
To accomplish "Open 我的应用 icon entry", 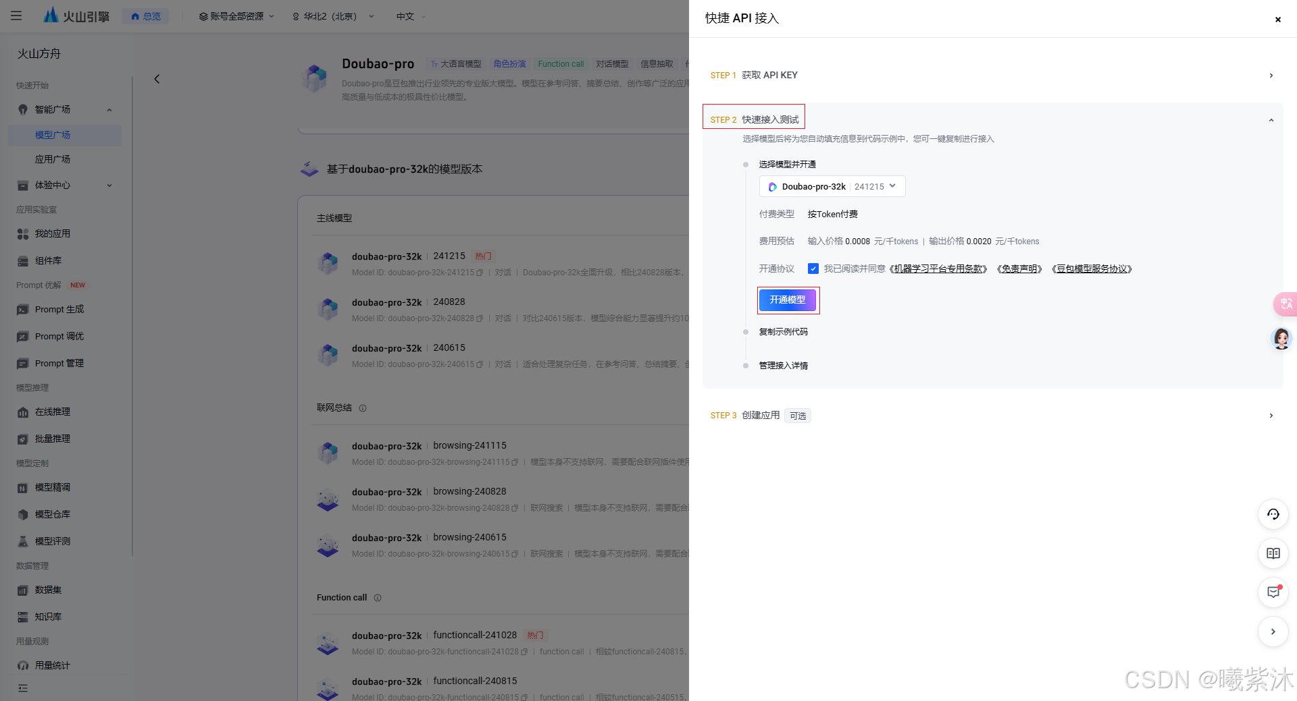I will tap(22, 234).
